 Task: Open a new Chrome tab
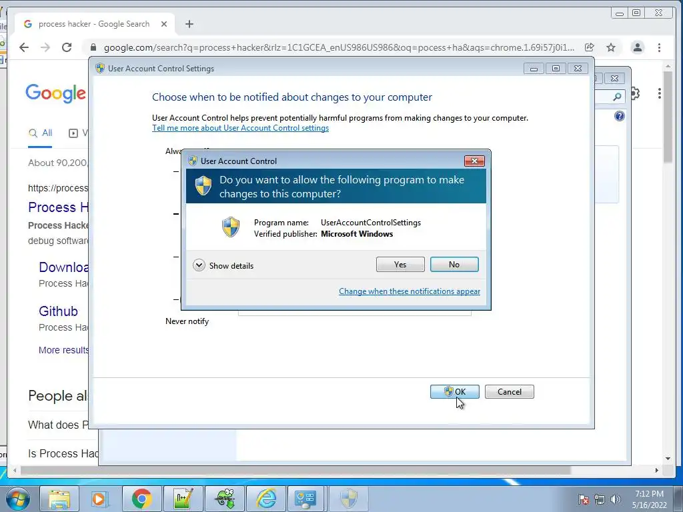coord(189,24)
